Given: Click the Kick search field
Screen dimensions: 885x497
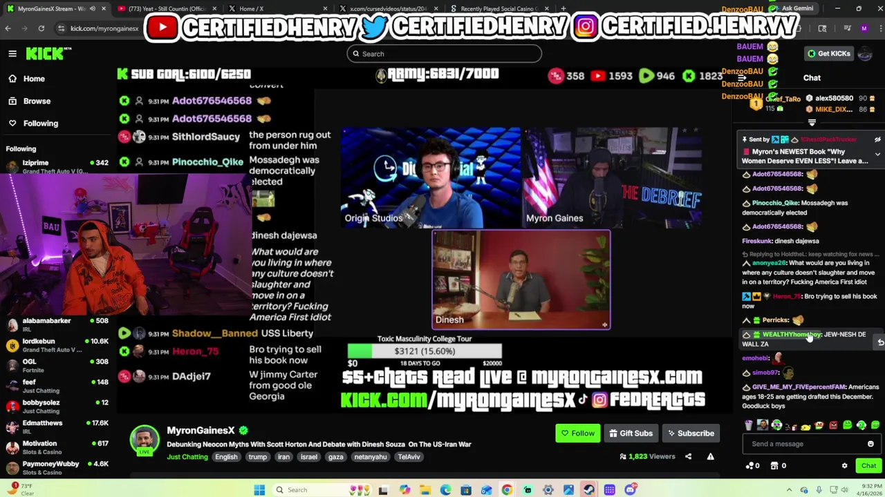Looking at the screenshot, I should [445, 54].
